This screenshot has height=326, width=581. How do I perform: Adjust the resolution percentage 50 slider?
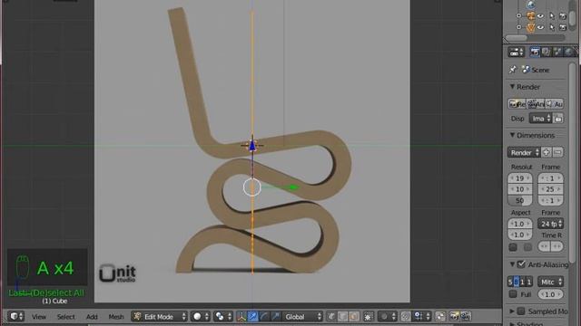pos(520,201)
